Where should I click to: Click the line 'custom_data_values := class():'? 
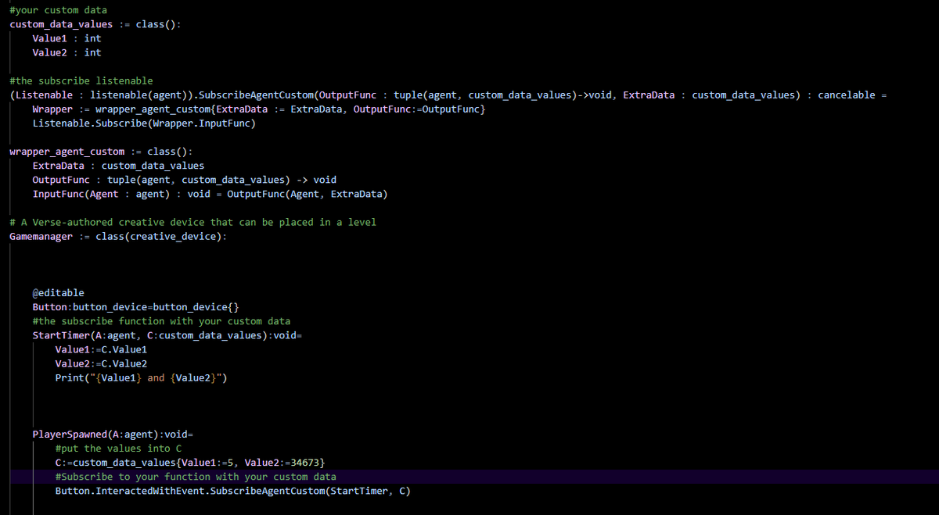point(96,24)
